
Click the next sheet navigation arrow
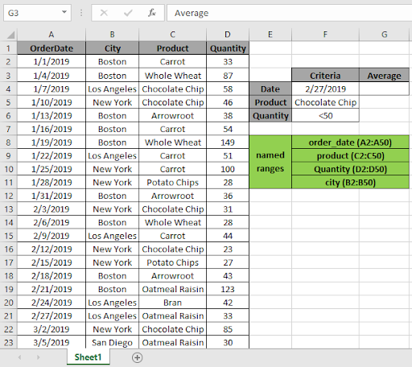(38, 357)
